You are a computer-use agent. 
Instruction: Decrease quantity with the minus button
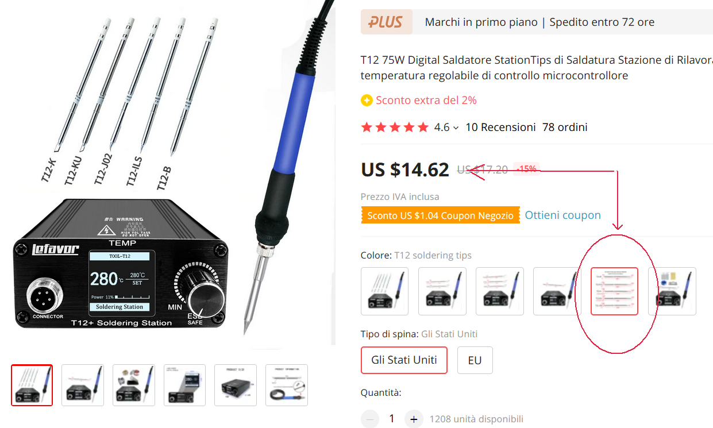pos(370,419)
